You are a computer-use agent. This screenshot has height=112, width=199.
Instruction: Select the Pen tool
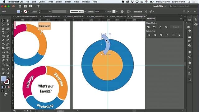[x=3, y=29]
